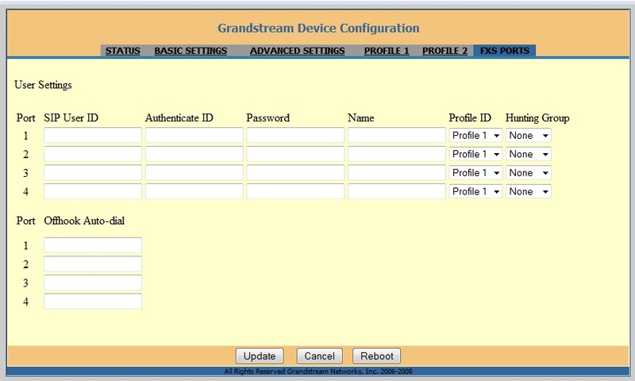Viewport: 635px width, 381px height.
Task: Focus Offhook Auto-dial field for port 2
Action: click(x=93, y=264)
